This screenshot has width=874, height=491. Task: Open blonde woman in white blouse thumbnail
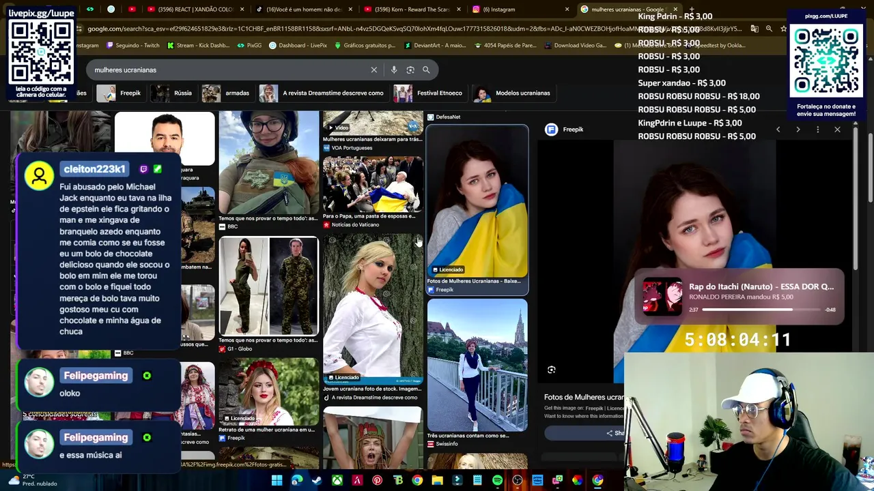click(x=373, y=309)
